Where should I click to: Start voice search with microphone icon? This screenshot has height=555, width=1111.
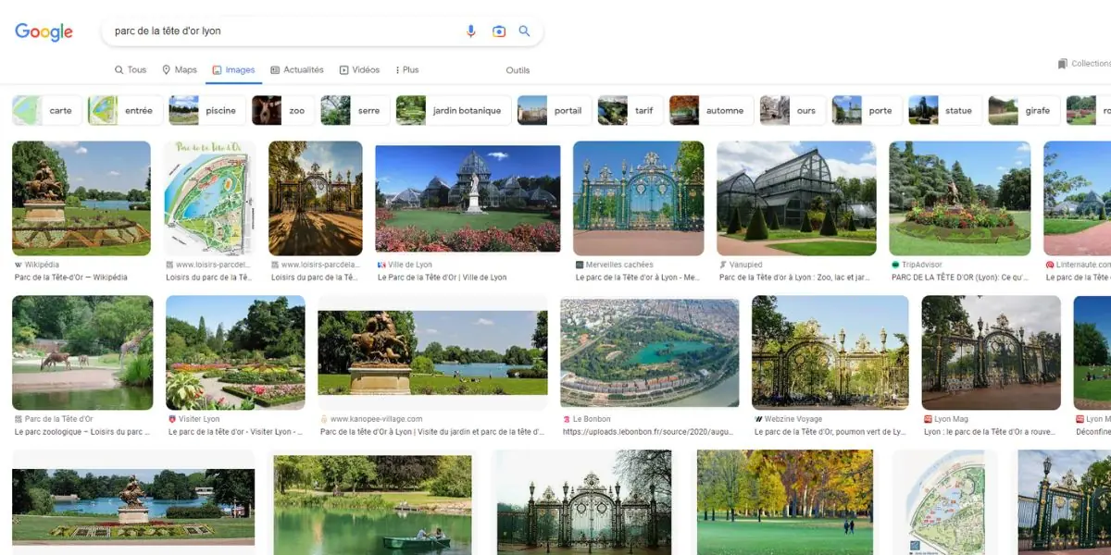tap(471, 31)
